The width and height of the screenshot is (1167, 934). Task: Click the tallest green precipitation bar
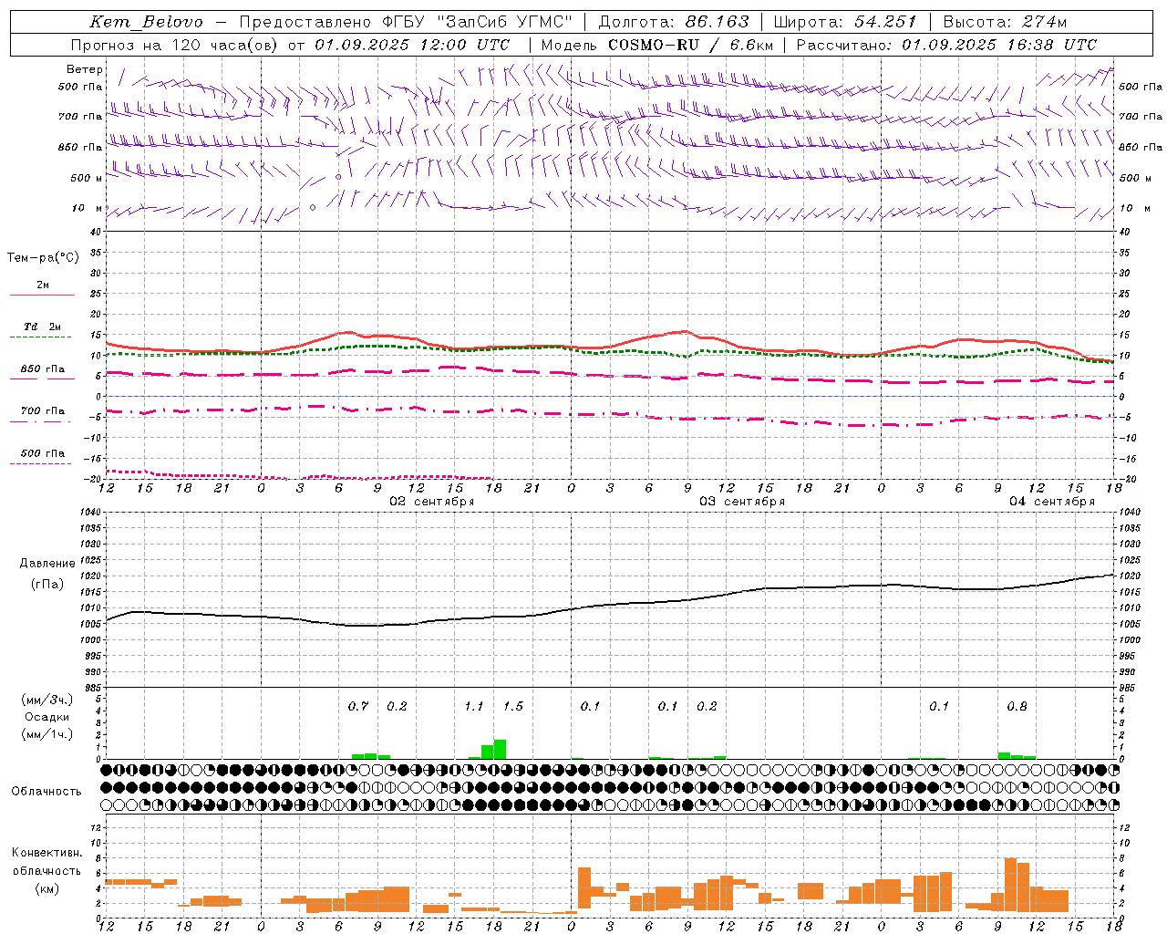[500, 749]
